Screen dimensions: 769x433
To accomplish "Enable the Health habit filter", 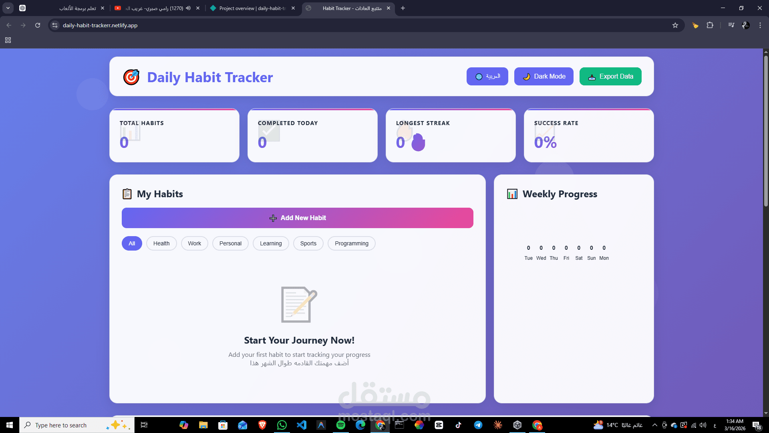I will point(161,243).
